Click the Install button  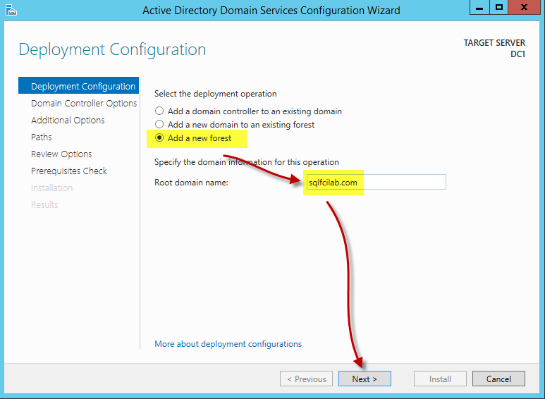440,379
